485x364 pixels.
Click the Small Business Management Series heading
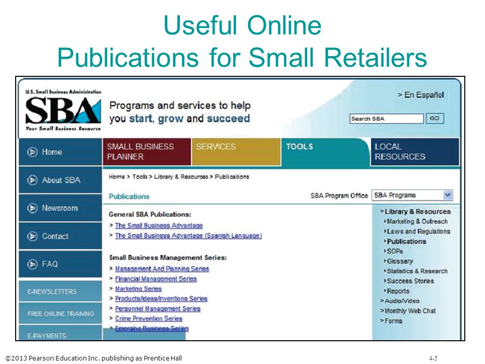168,257
